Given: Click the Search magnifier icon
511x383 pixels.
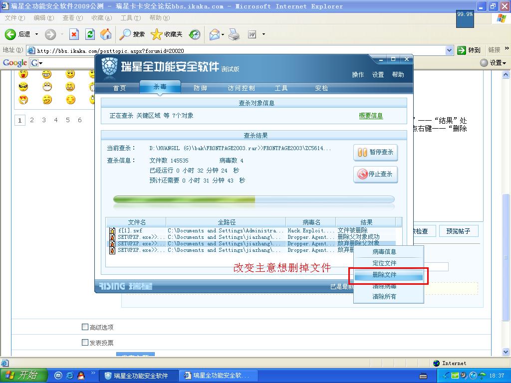Looking at the screenshot, I should click(125, 34).
